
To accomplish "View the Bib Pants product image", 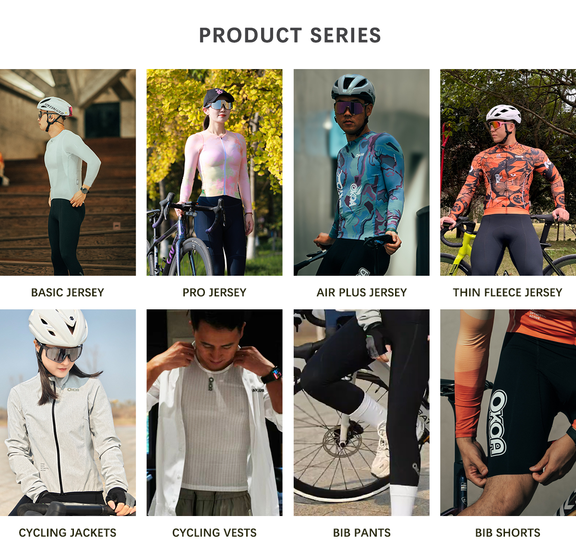I will (361, 412).
